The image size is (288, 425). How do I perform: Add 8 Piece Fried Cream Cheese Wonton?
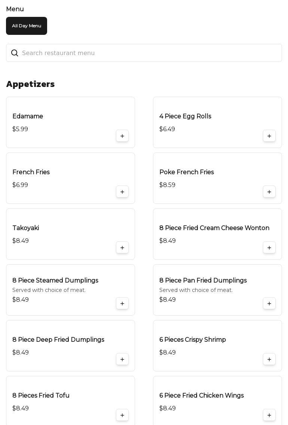pyautogui.click(x=269, y=248)
